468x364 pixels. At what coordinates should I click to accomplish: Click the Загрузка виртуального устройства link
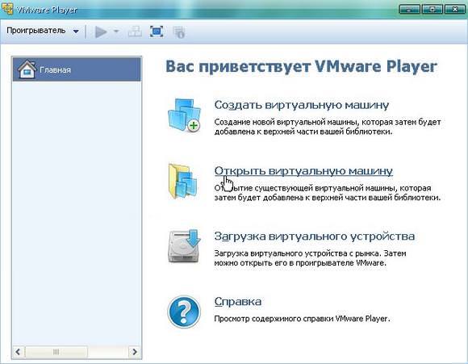click(315, 236)
